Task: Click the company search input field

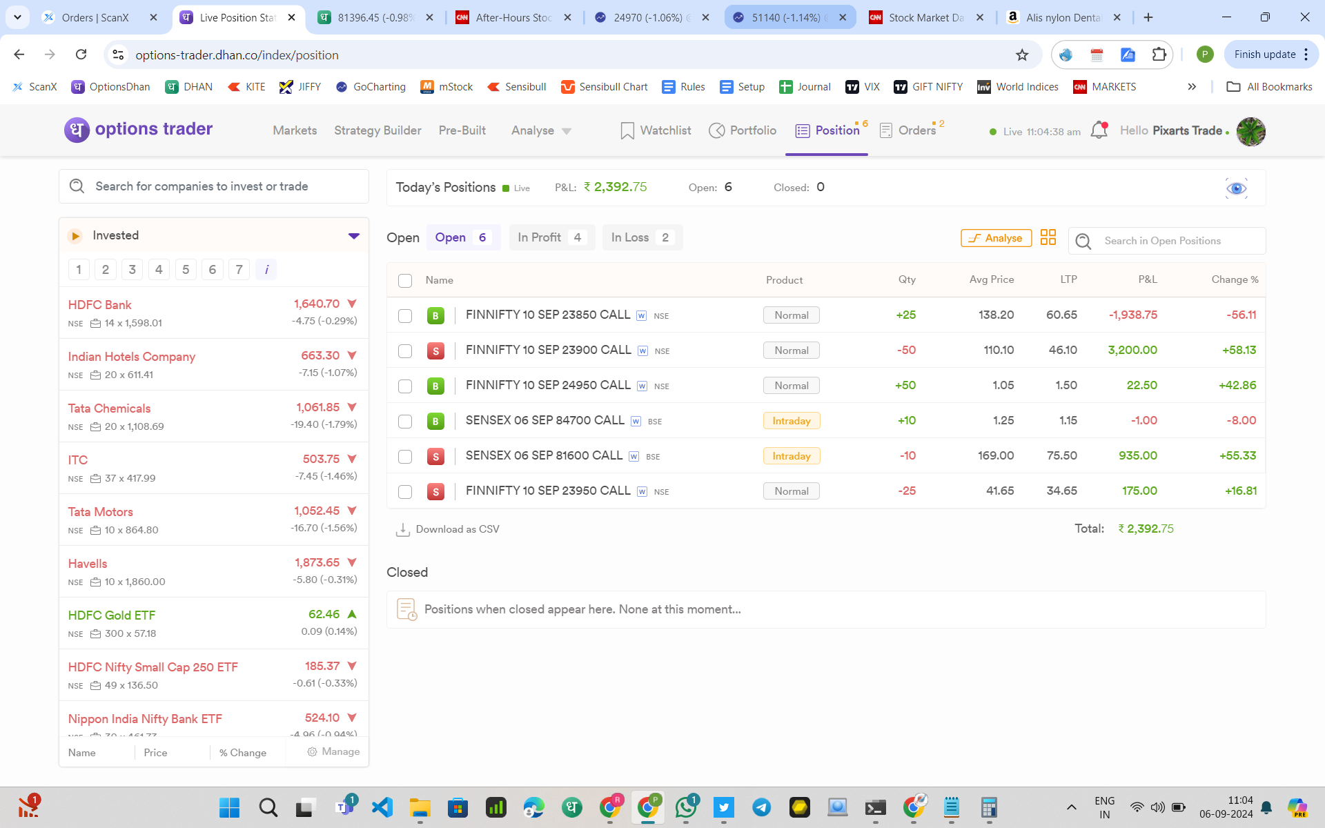Action: tap(214, 186)
